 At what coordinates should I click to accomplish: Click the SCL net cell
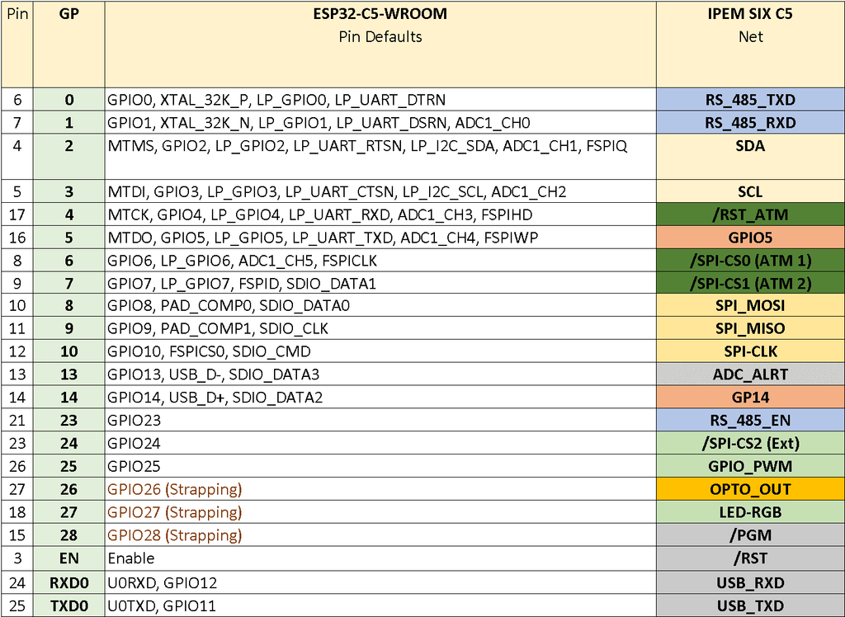[750, 192]
